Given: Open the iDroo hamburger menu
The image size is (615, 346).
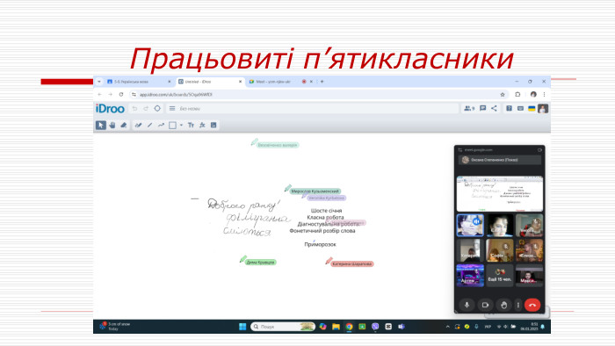Looking at the screenshot, I should click(172, 109).
